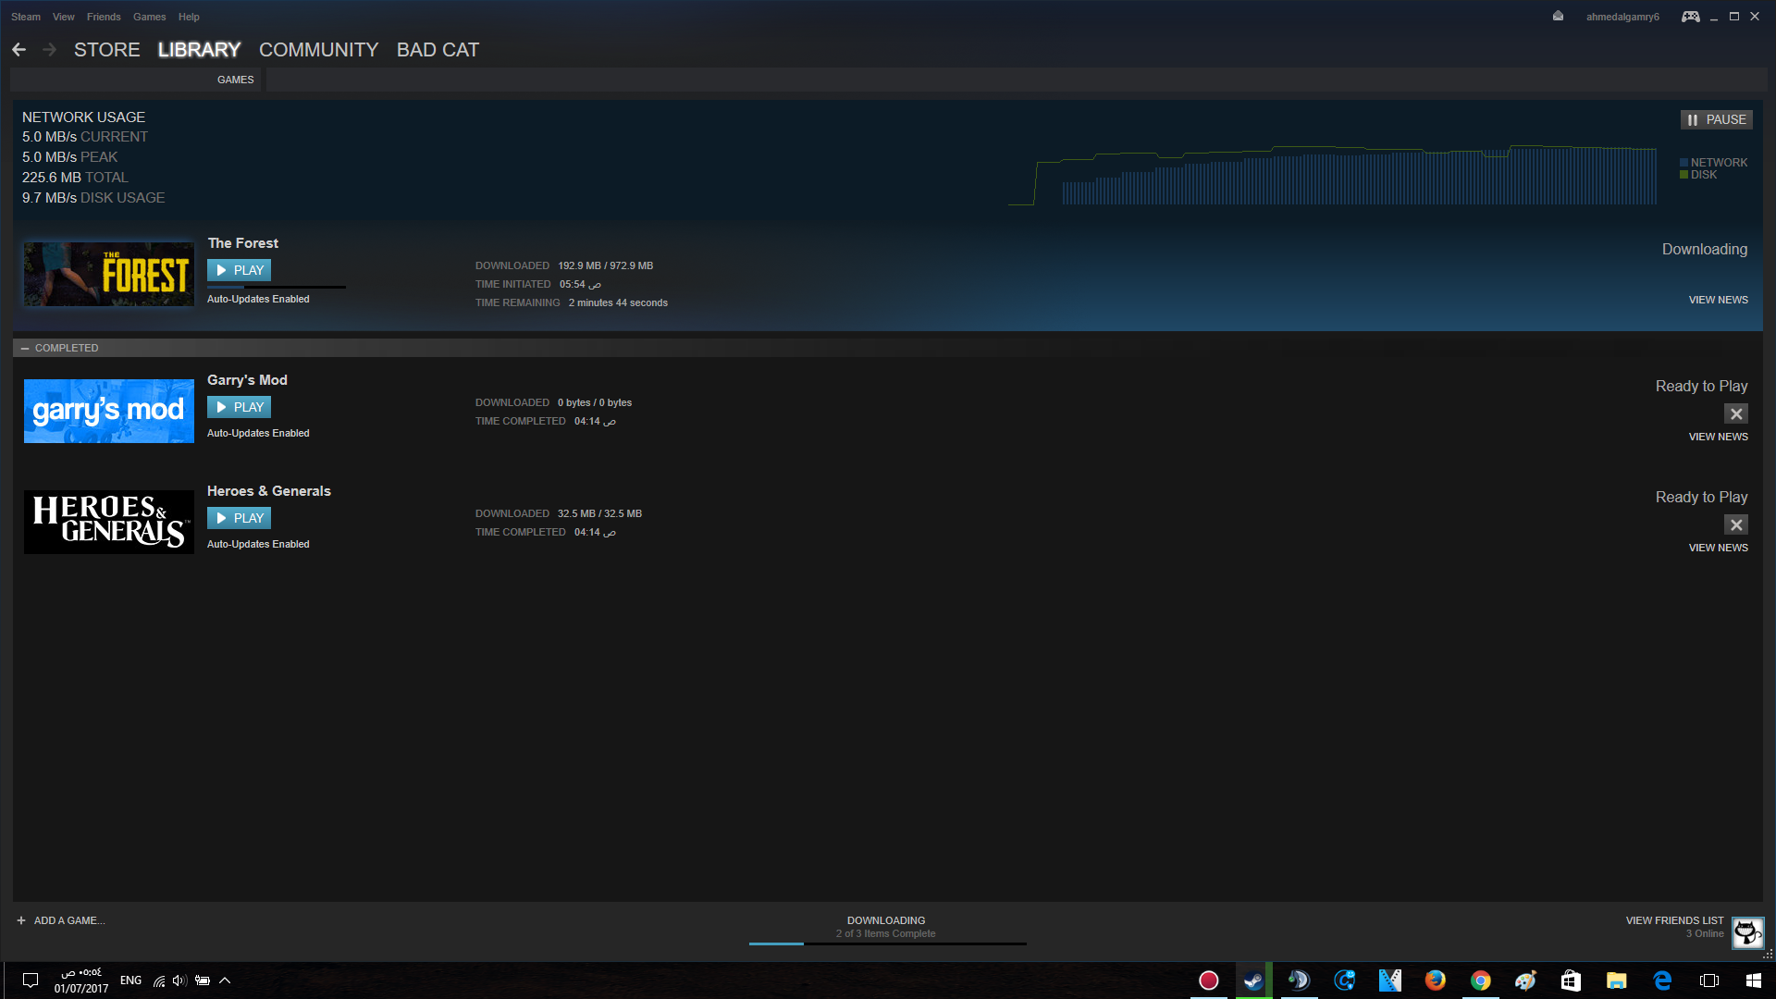Play The Forest
Image resolution: width=1776 pixels, height=999 pixels.
[239, 270]
